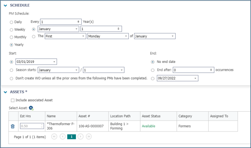Click the Available status text
This screenshot has width=251, height=148.
(148, 126)
